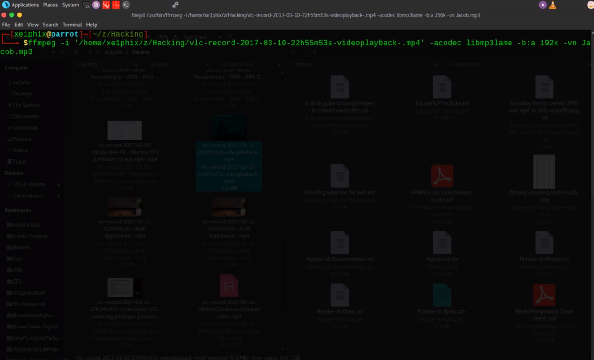Viewport: 594px width, 360px height.
Task: Click the 150% zoom level control
Action: pos(163,37)
